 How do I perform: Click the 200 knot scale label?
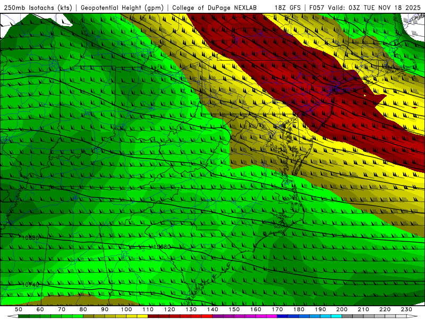[342, 309]
